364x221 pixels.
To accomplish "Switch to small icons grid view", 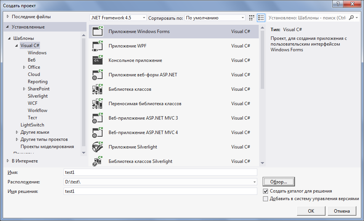I will 252,18.
